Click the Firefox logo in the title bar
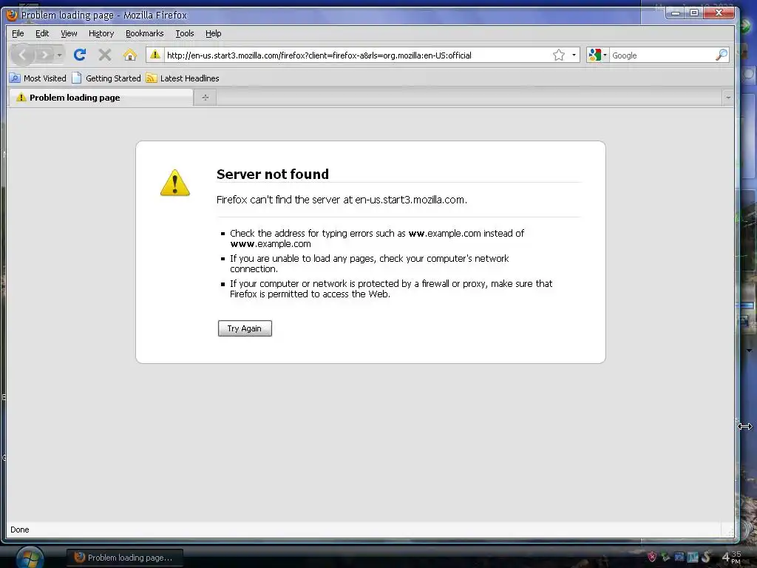757x568 pixels. tap(12, 15)
